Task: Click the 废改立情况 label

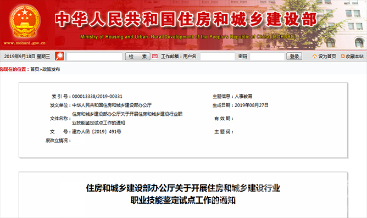Action: tap(58, 141)
